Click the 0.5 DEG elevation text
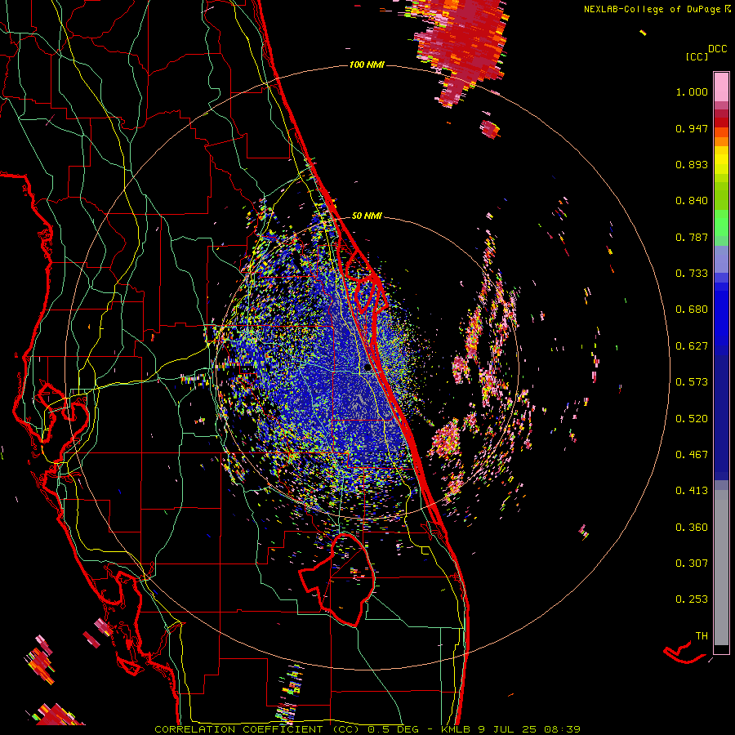This screenshot has width=735, height=735. pos(394,729)
